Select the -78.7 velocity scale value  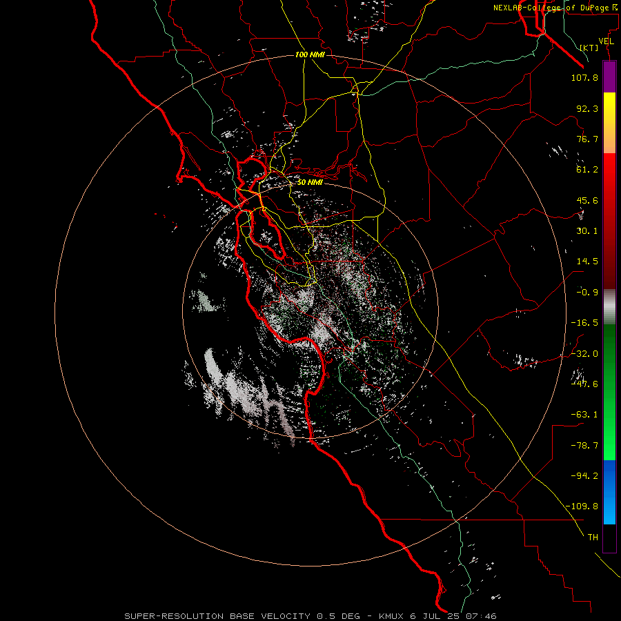584,446
